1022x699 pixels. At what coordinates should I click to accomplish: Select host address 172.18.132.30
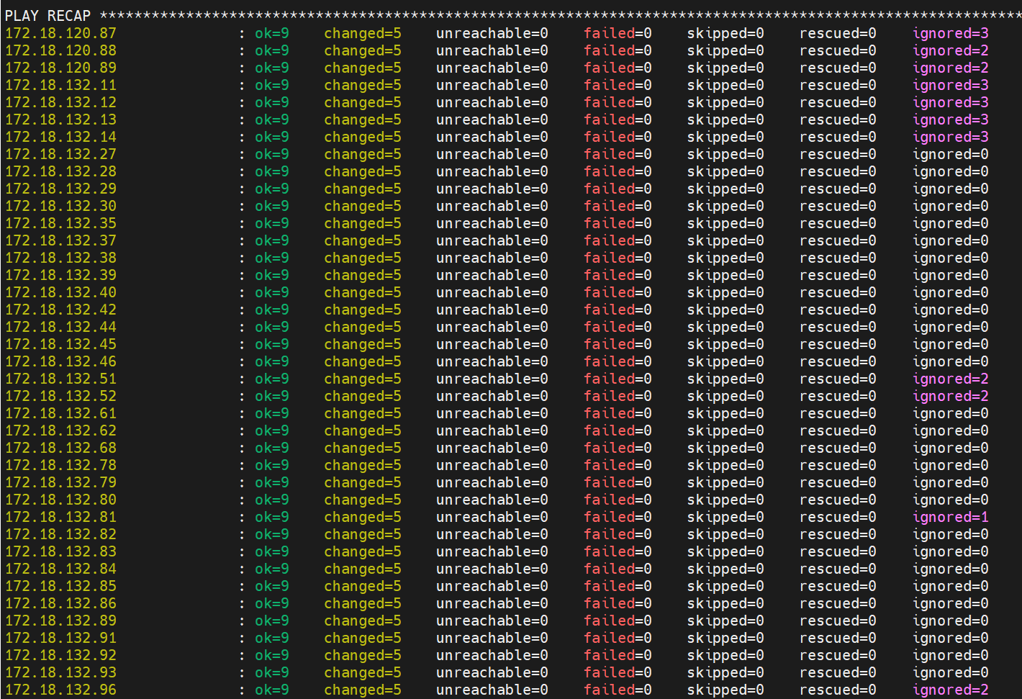pos(60,206)
